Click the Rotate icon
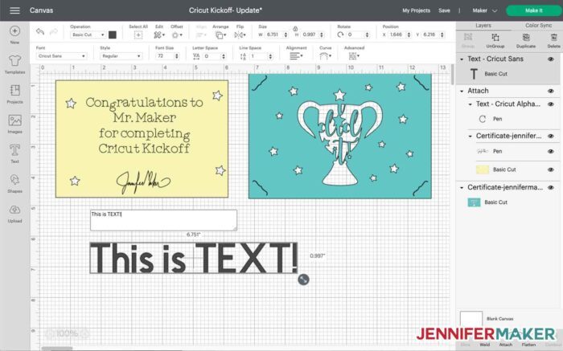The width and height of the screenshot is (563, 351). pos(340,35)
